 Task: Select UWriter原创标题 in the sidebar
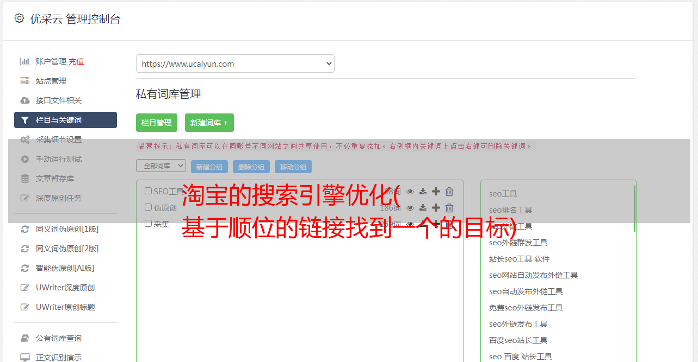tap(65, 307)
